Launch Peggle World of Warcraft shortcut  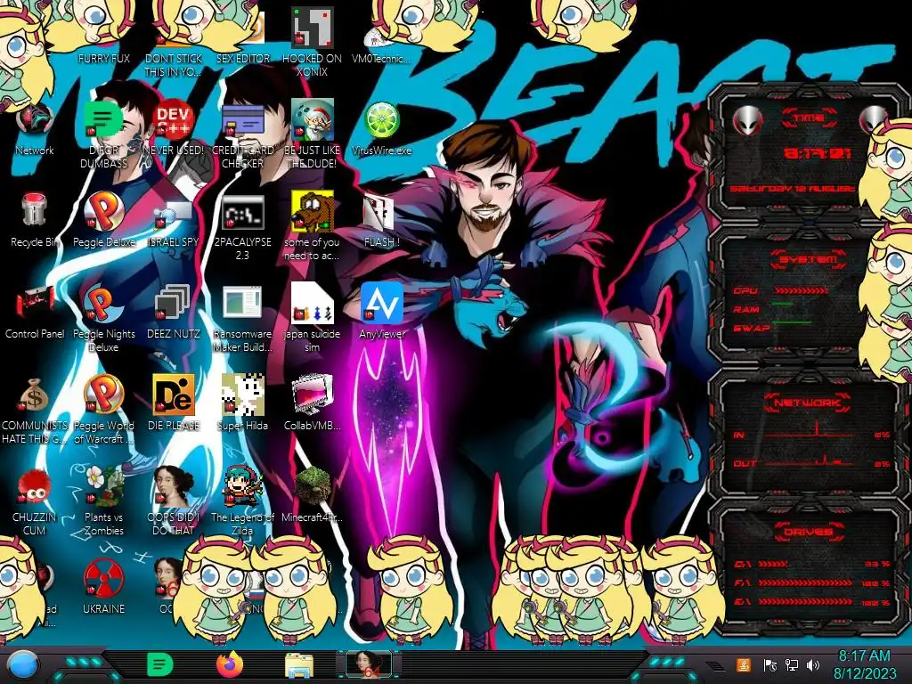[x=103, y=411]
